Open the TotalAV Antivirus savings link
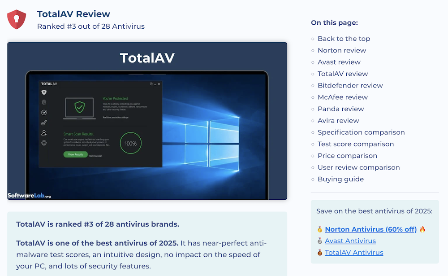Viewport: 448px width, 276px height. [x=354, y=253]
